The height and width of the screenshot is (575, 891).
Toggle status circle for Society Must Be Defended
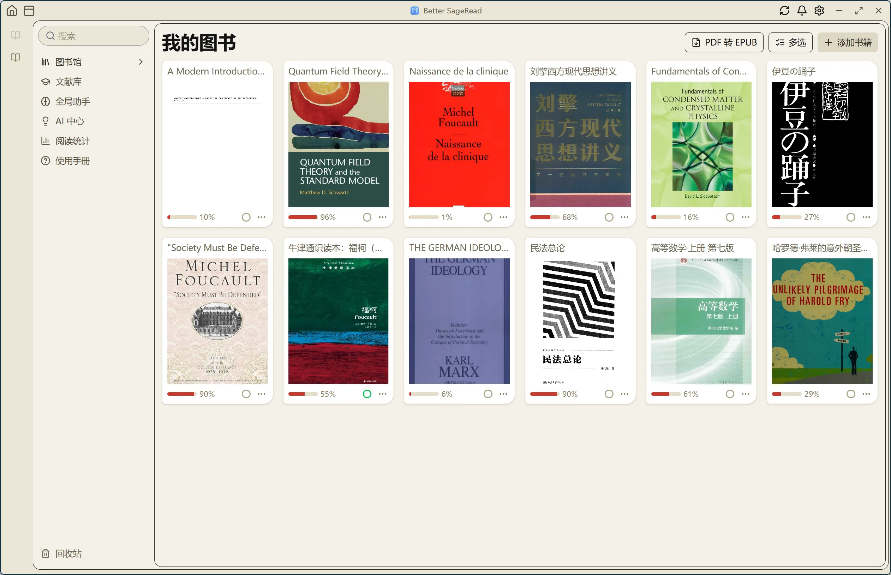(246, 394)
